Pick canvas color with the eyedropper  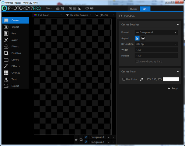[141, 79]
